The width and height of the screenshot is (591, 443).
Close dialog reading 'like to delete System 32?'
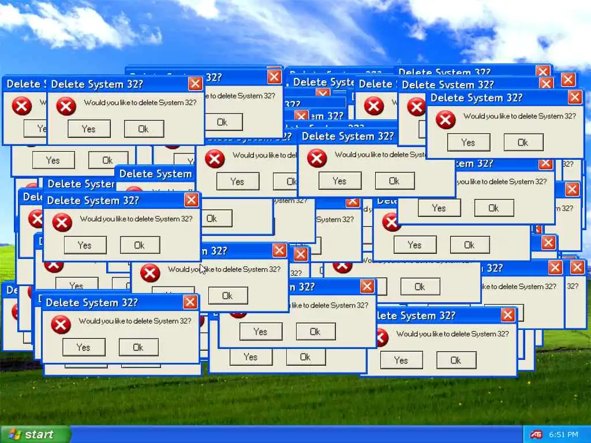(x=366, y=287)
